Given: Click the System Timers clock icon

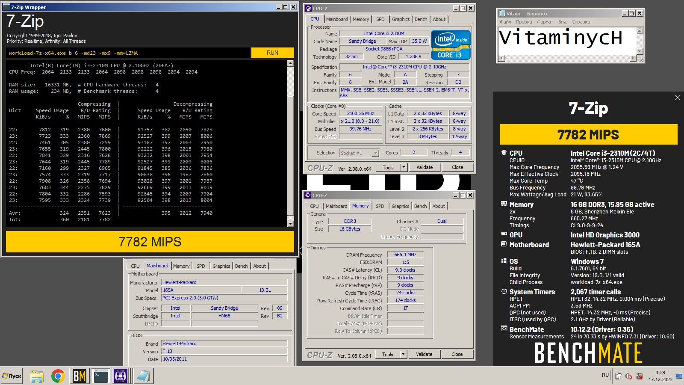Looking at the screenshot, I should 504,291.
